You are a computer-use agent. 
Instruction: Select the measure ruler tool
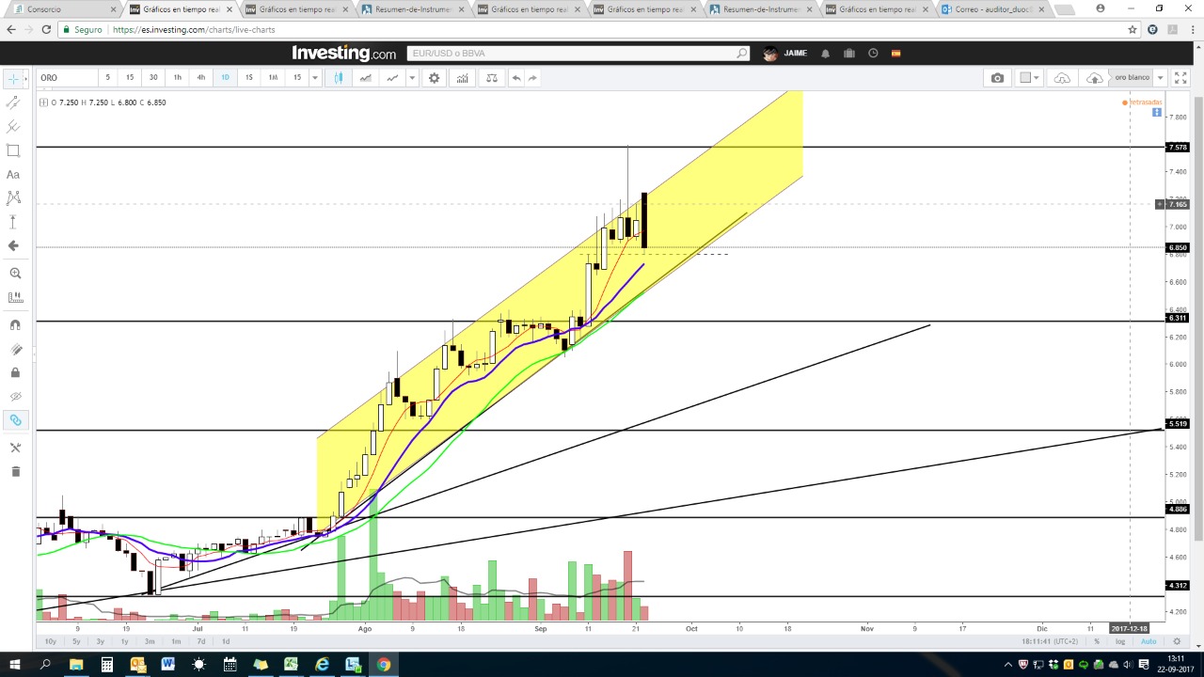[x=15, y=297]
